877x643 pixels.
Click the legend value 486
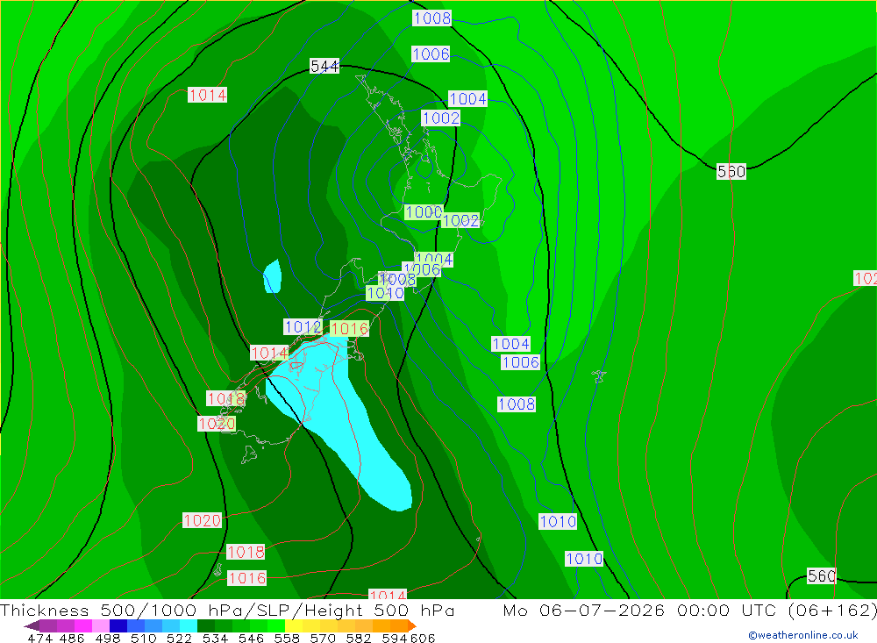(72, 638)
